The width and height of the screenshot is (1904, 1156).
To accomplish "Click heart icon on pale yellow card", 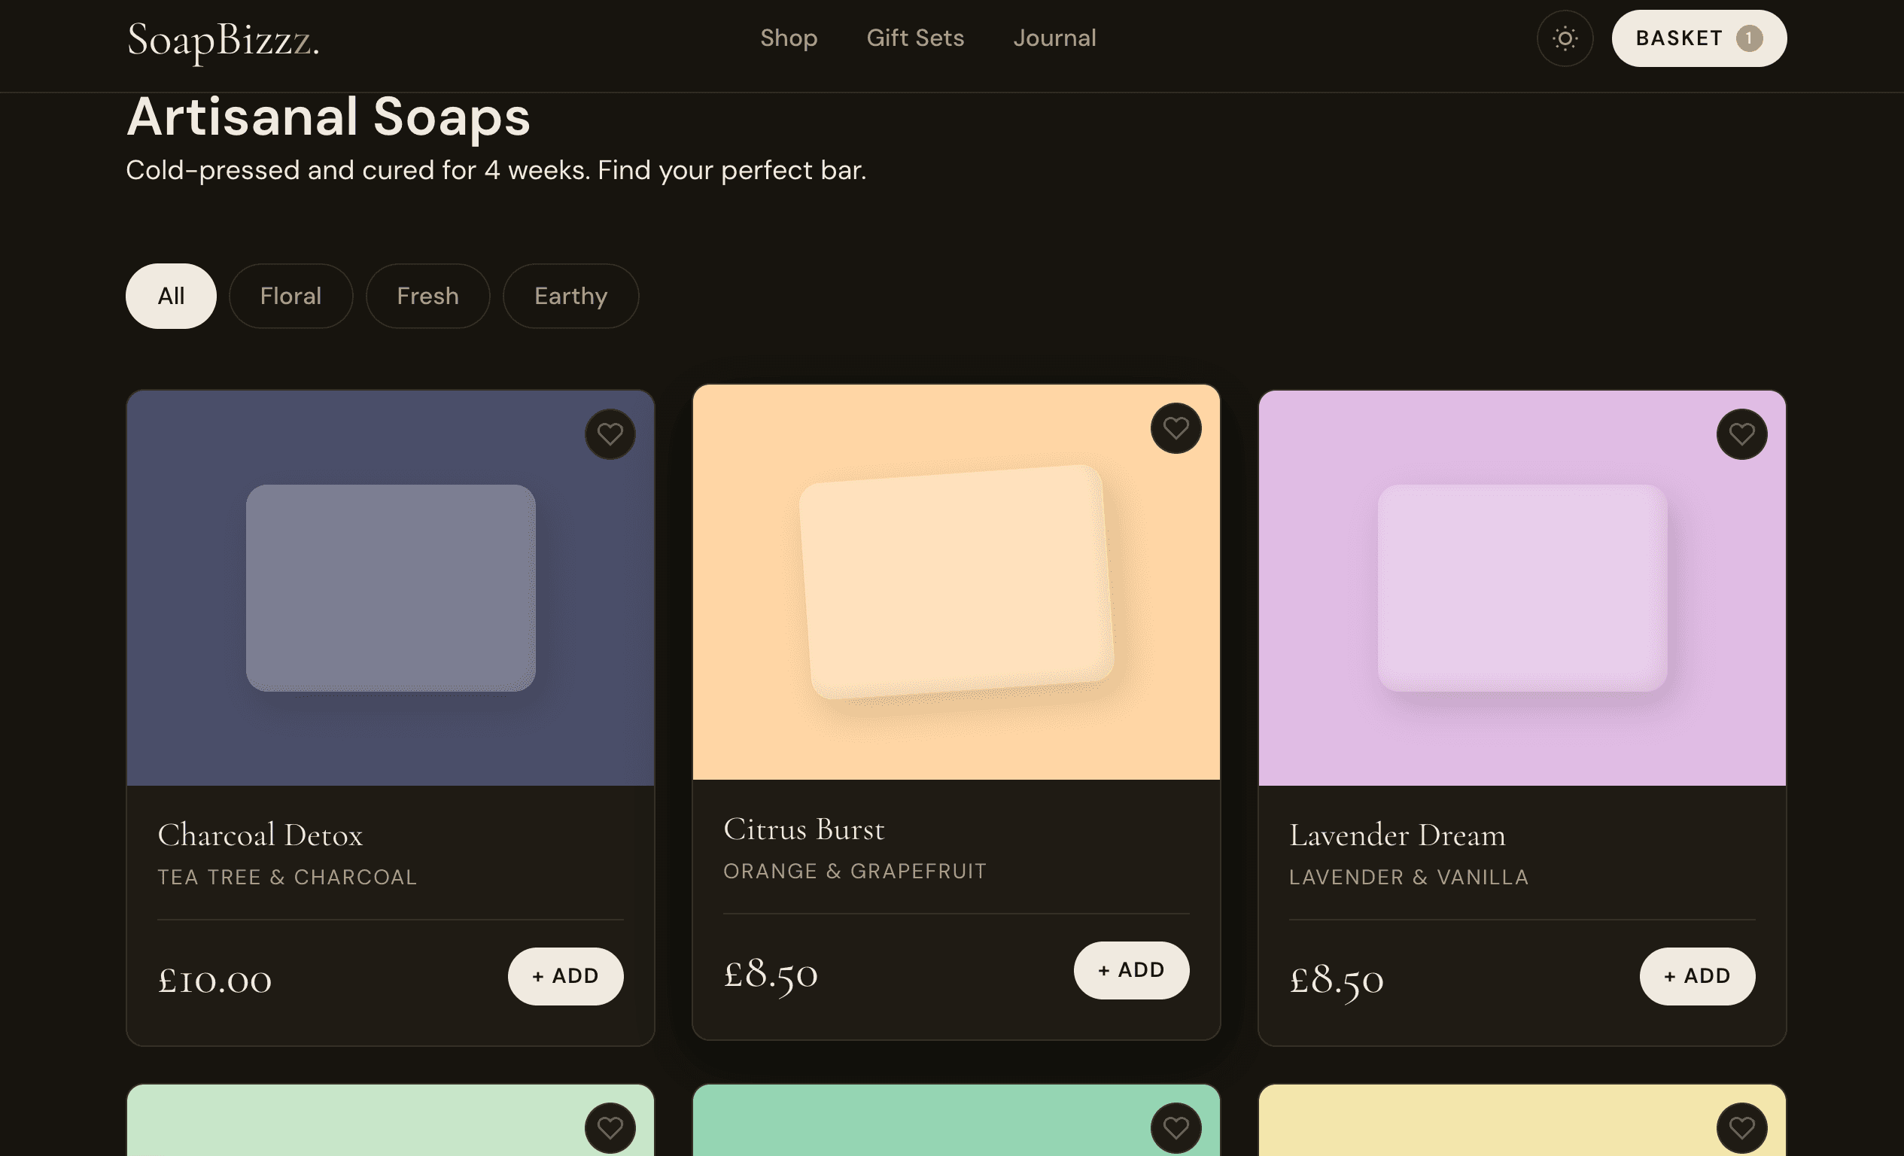I will (1741, 1128).
